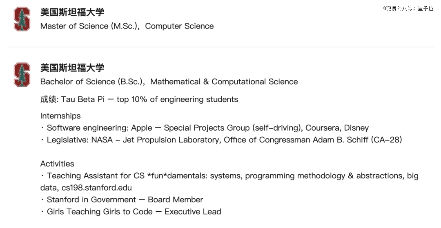Click the 成绩 Tau Beta Pi line
The width and height of the screenshot is (441, 228).
139,99
